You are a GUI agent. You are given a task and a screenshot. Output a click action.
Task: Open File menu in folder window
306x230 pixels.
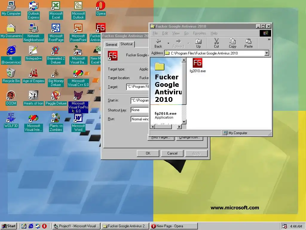click(x=155, y=33)
